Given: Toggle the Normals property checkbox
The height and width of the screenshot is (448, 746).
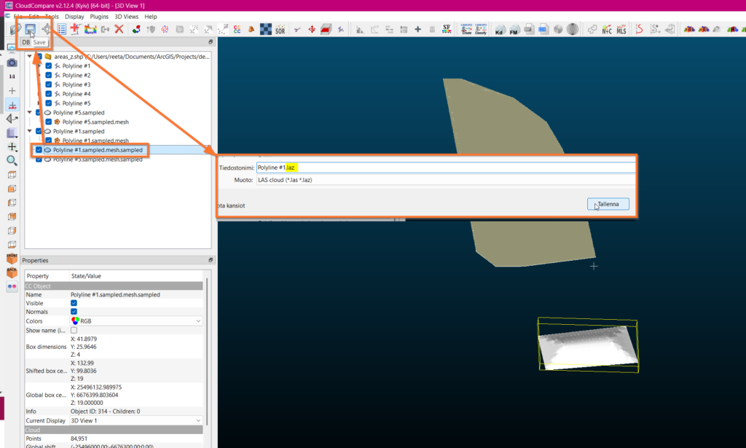Looking at the screenshot, I should 74,312.
